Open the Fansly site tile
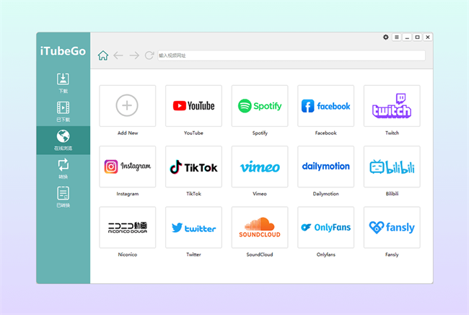 click(392, 228)
